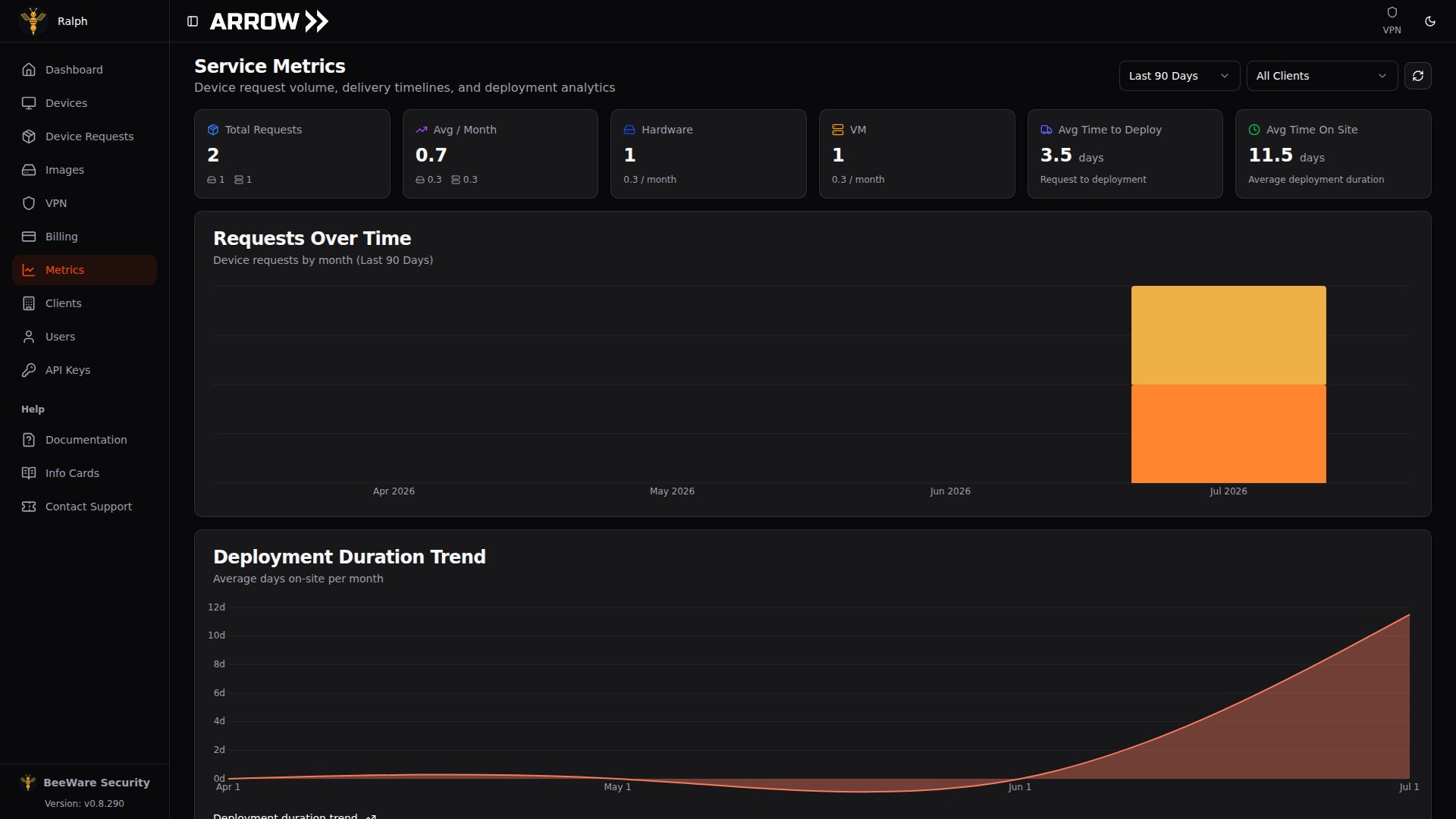Screen dimensions: 1456x819
Task: Click the Clients building icon
Action: 29,303
